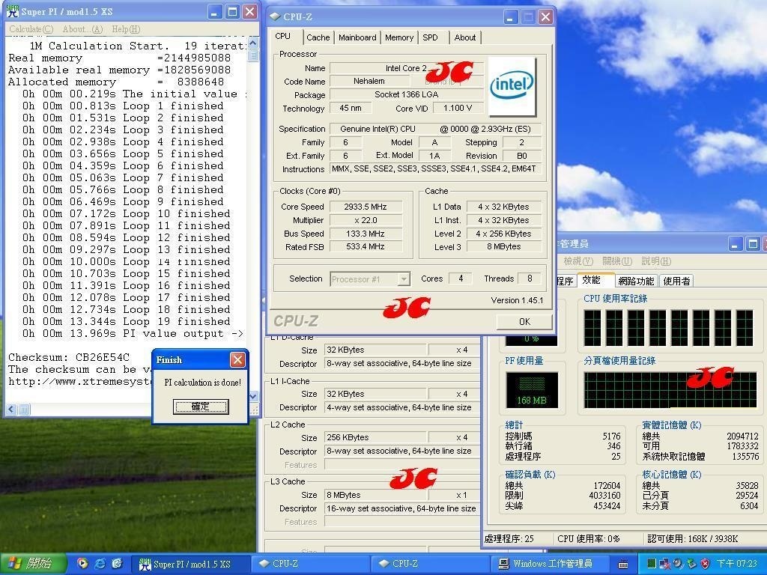Open the Processor #1 selection dropdown
The height and width of the screenshot is (575, 767).
tap(369, 279)
